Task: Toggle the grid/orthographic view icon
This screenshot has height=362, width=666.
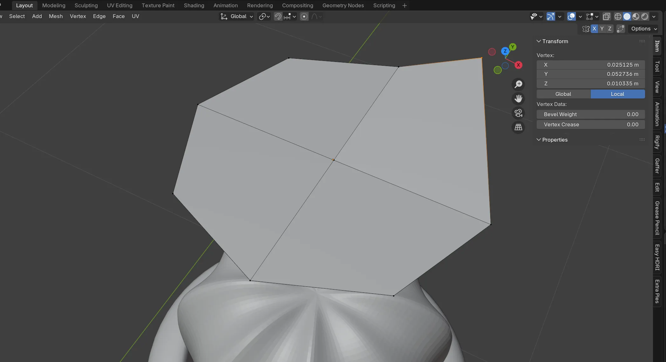Action: [518, 127]
